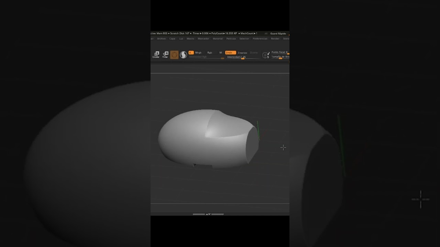The height and width of the screenshot is (247, 440).
Task: Enable Mrgb paint mode
Action: pyautogui.click(x=198, y=52)
